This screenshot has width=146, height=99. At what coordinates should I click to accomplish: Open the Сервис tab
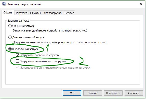tap(69, 13)
